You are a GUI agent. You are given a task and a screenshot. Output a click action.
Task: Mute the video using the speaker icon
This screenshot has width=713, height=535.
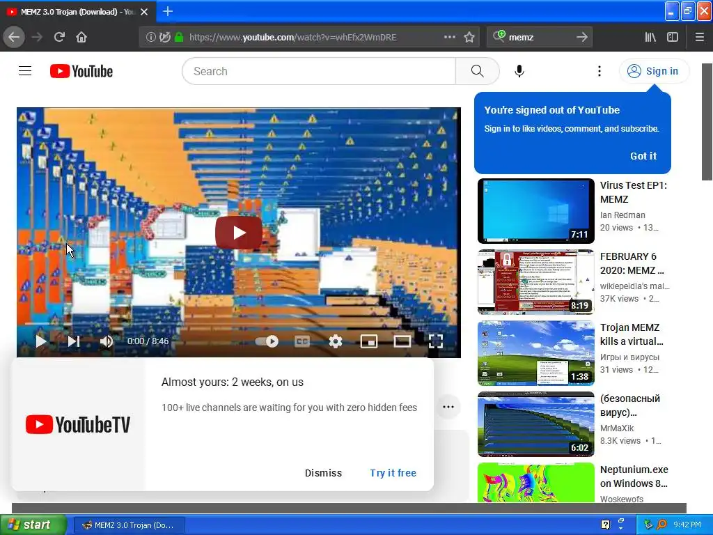pyautogui.click(x=107, y=341)
